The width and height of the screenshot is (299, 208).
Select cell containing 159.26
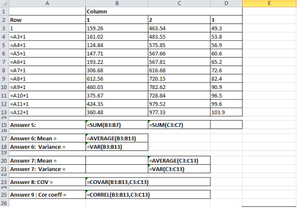[x=117, y=28]
